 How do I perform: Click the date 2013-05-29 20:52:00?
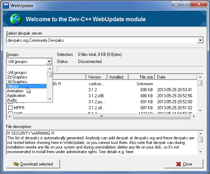pos(174,102)
